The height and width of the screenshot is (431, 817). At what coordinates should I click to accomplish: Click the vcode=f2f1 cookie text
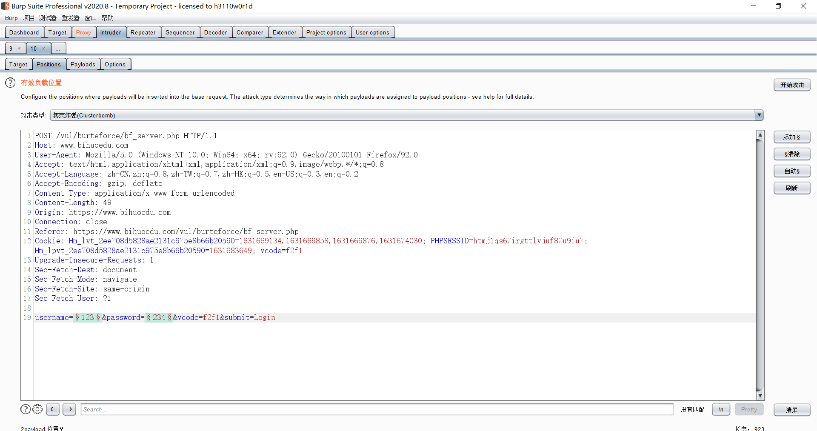pos(281,251)
